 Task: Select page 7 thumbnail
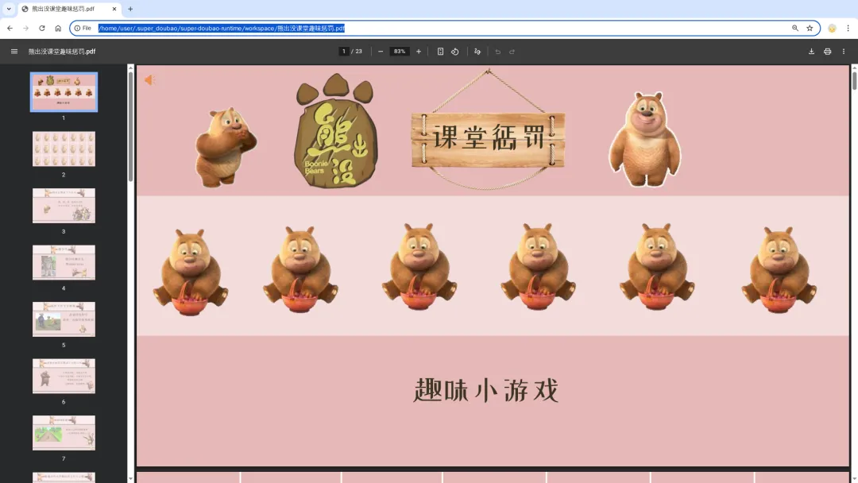coord(64,433)
